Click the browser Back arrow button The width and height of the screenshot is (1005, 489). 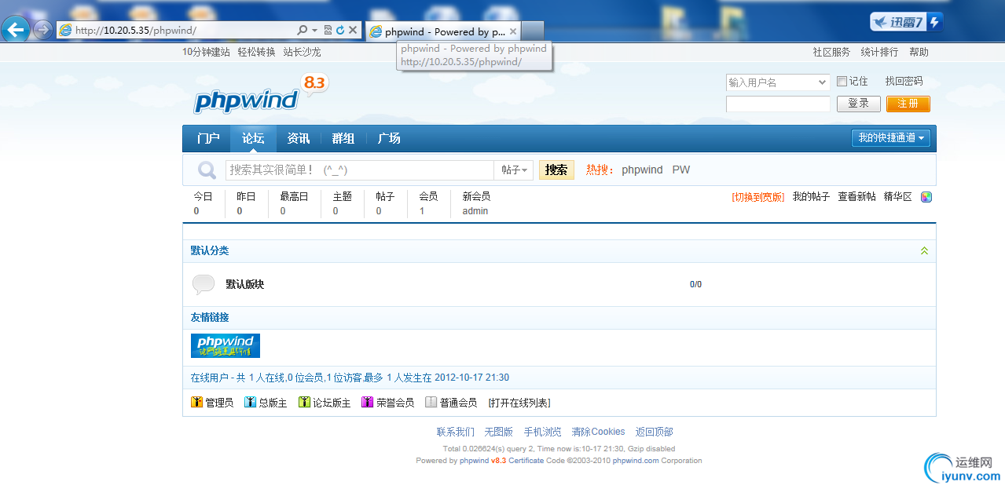pos(16,30)
